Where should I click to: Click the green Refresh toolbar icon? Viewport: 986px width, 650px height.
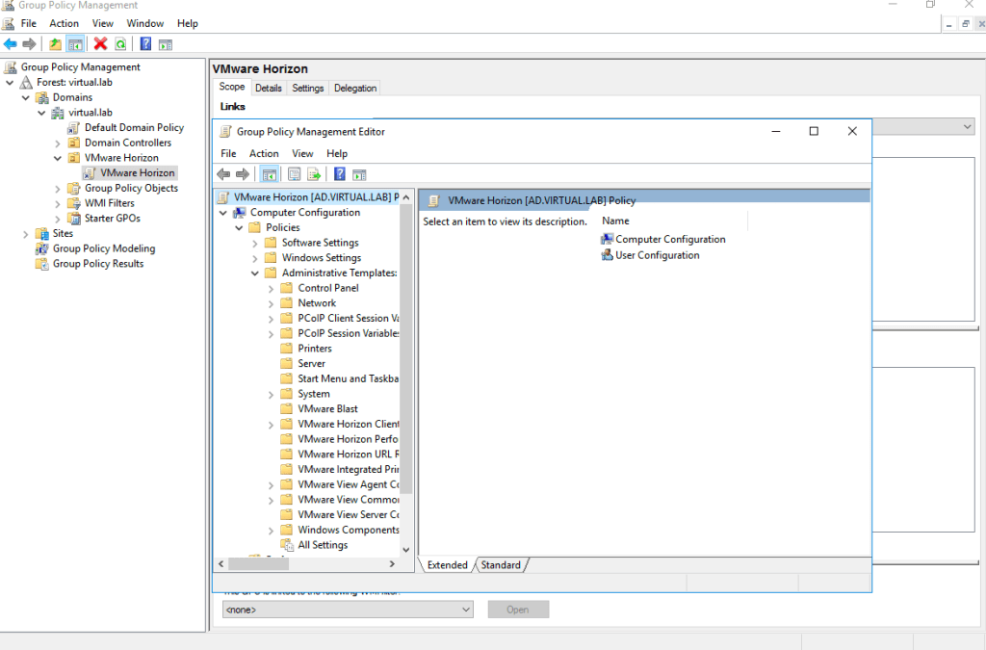120,43
